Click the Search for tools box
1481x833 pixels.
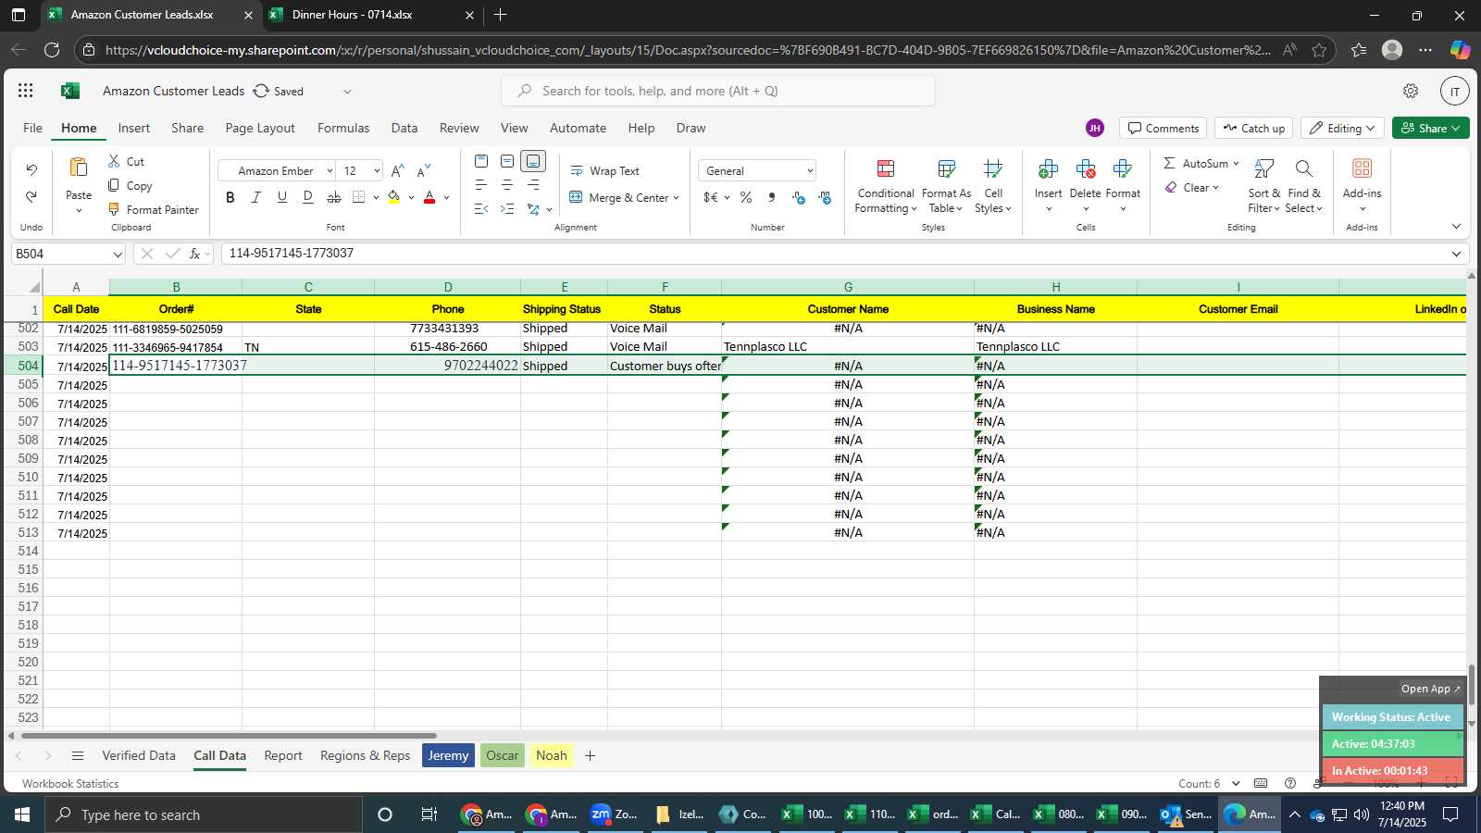718,91
